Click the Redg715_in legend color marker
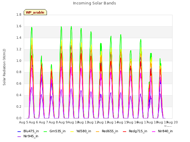Screen dimensions: 190x142 click(125, 131)
